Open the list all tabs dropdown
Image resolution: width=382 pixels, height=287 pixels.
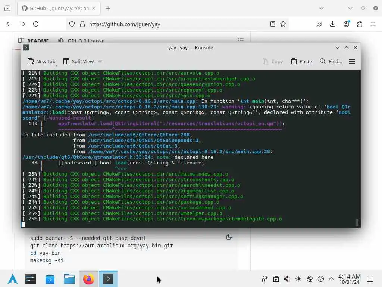(322, 8)
